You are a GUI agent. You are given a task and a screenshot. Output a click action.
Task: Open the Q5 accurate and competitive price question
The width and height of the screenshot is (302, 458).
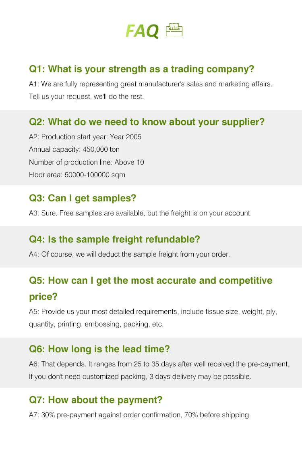point(151,280)
